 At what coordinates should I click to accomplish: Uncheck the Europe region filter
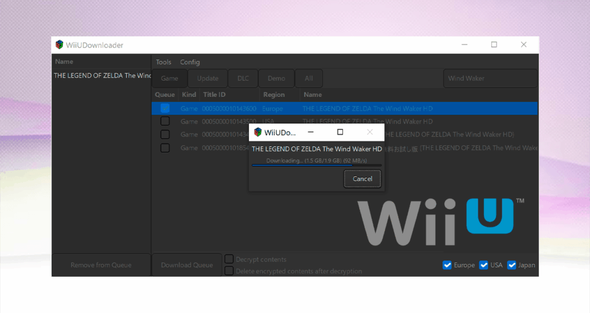447,265
